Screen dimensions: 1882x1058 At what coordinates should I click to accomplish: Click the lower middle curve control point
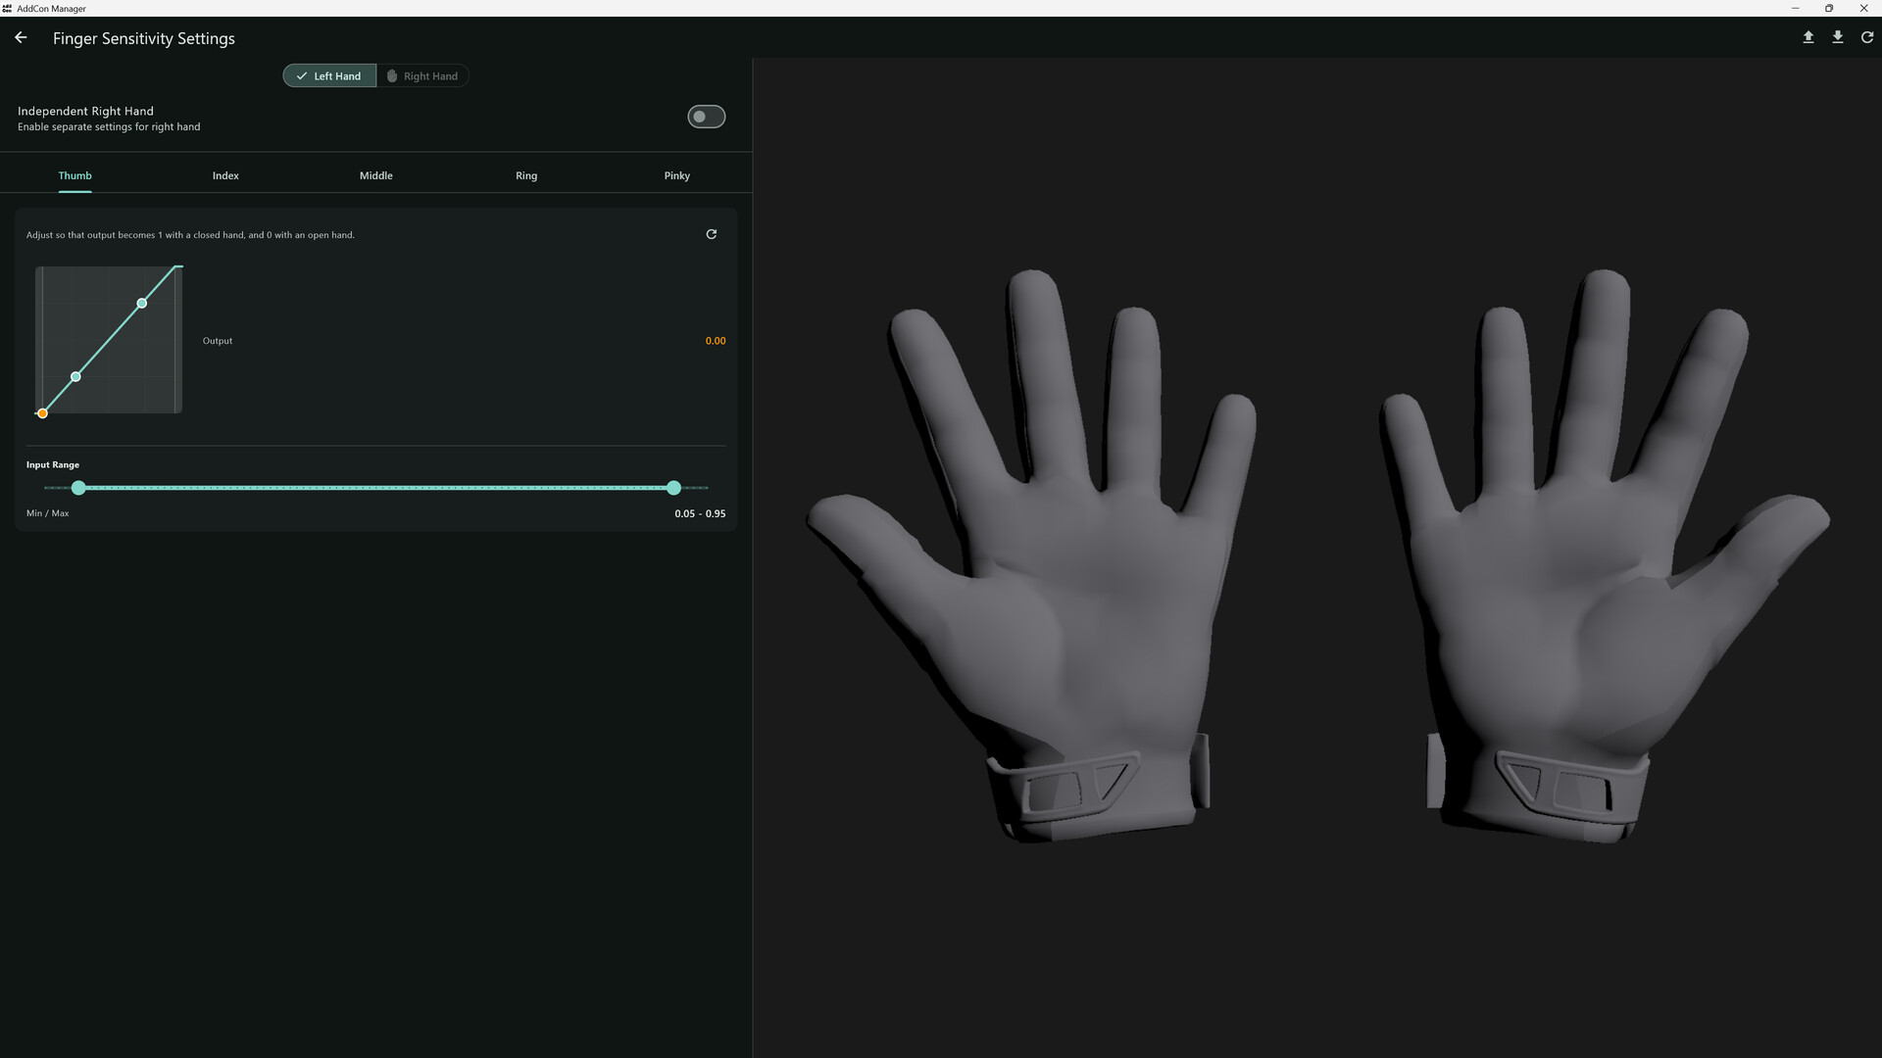click(x=75, y=377)
